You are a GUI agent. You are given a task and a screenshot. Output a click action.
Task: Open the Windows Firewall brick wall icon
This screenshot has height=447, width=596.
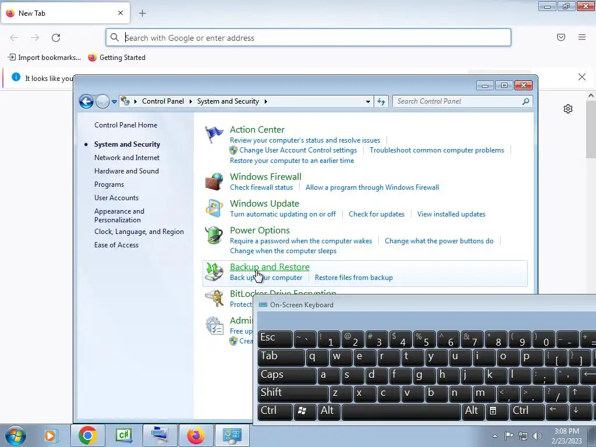tap(214, 182)
